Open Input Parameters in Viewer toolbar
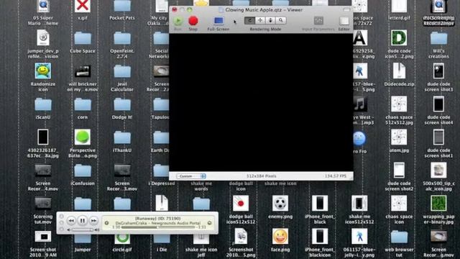 click(x=318, y=21)
